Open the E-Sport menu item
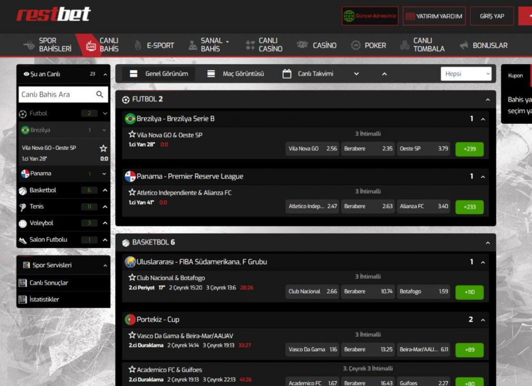This screenshot has height=386, width=532. (x=154, y=45)
